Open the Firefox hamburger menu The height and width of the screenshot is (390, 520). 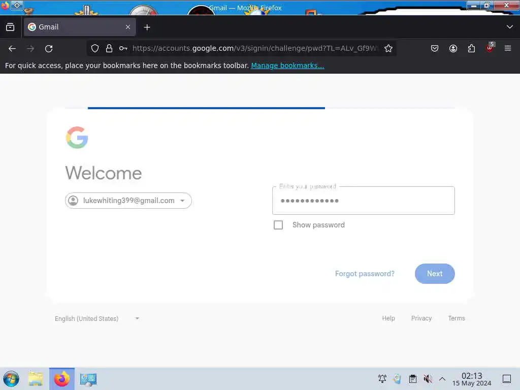508,48
